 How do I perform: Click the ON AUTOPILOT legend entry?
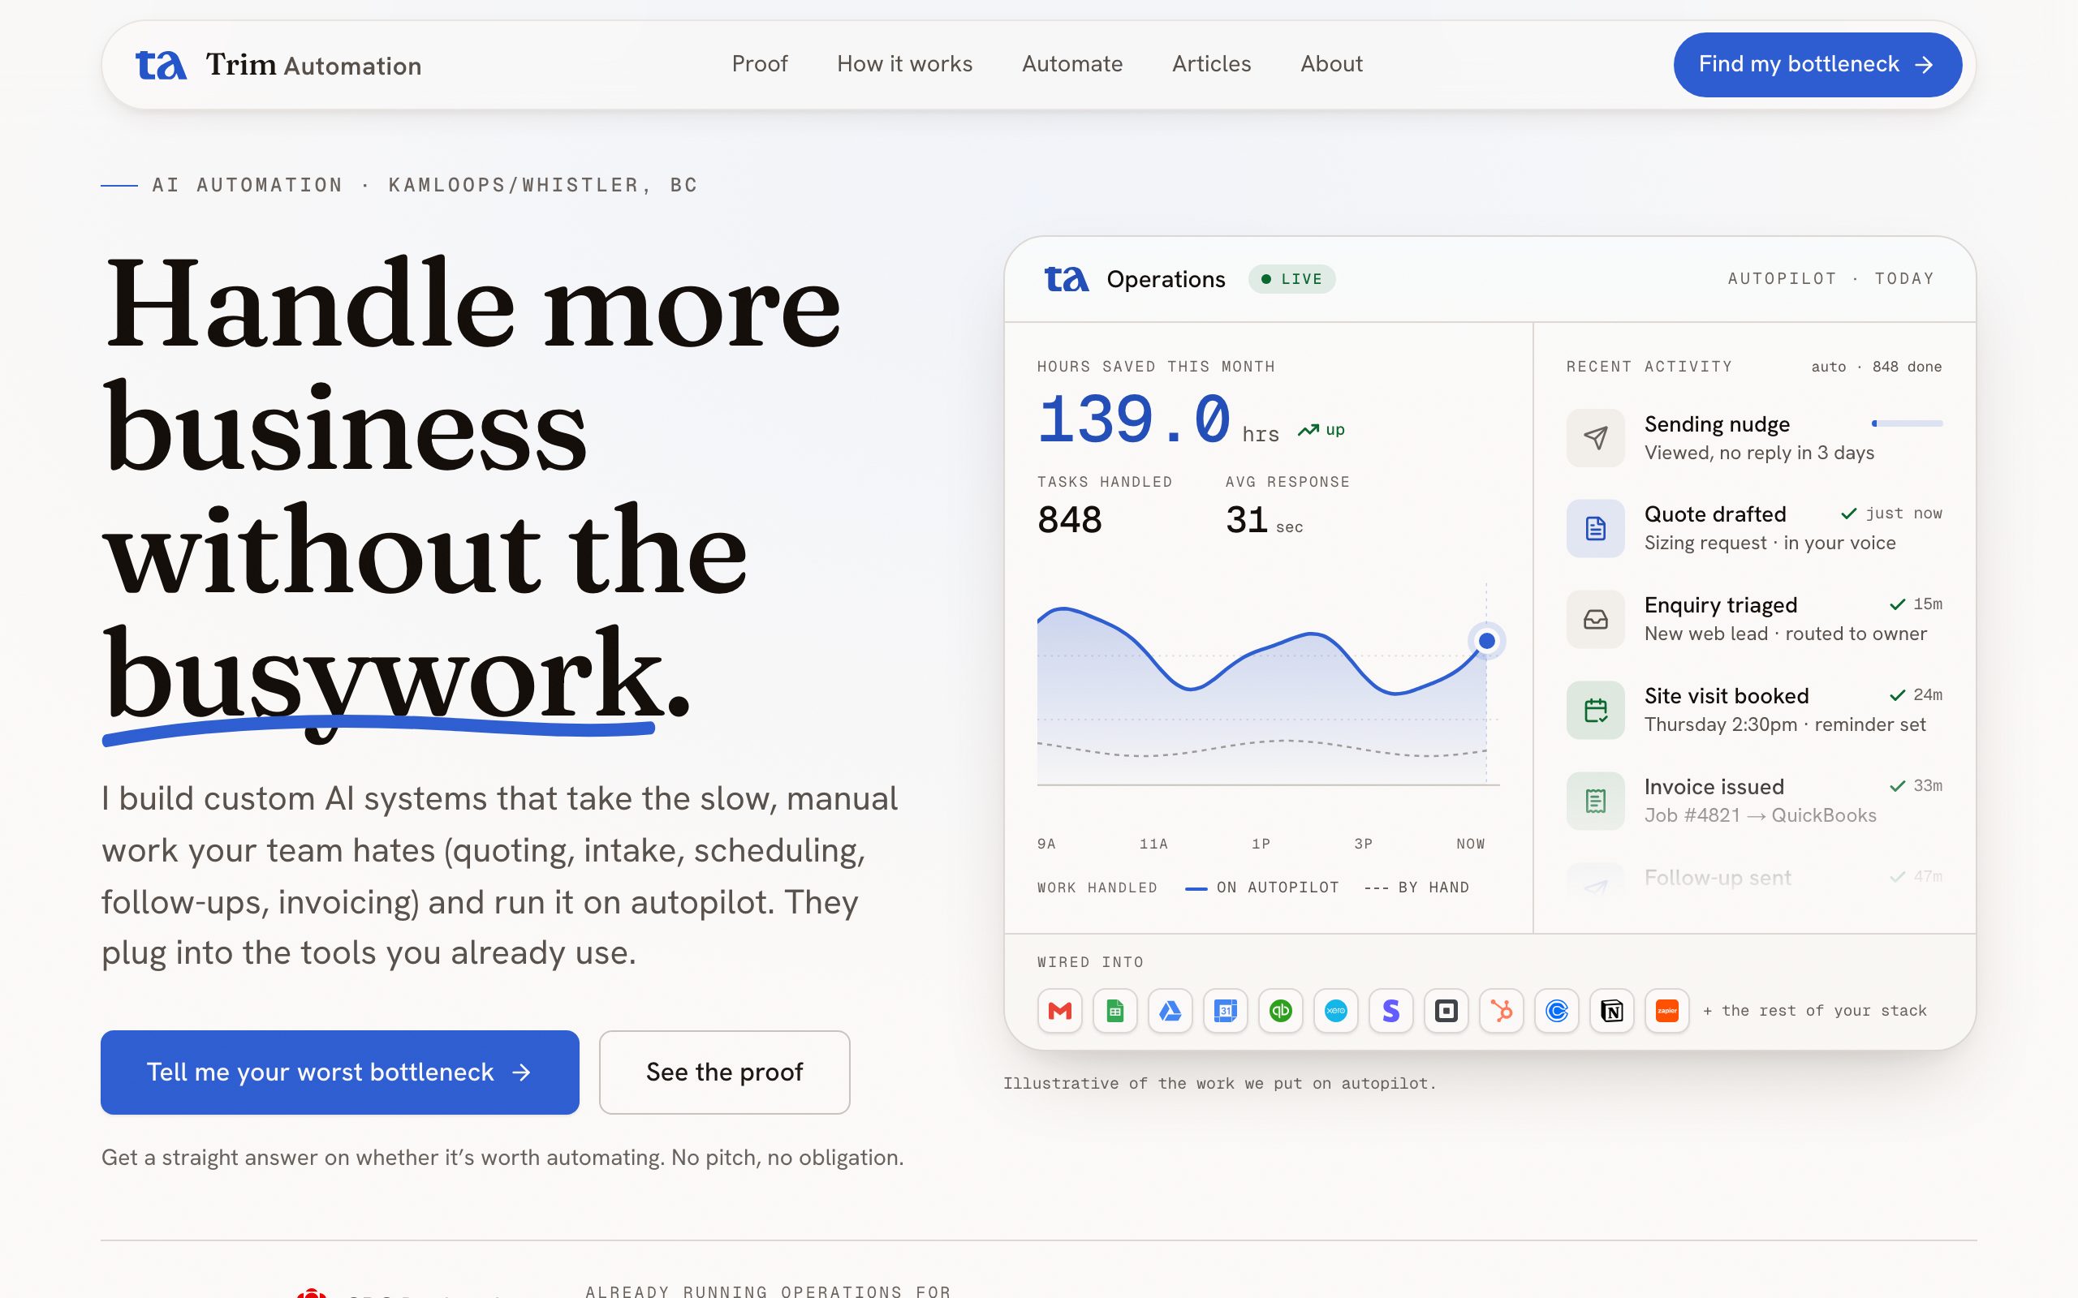[1261, 888]
